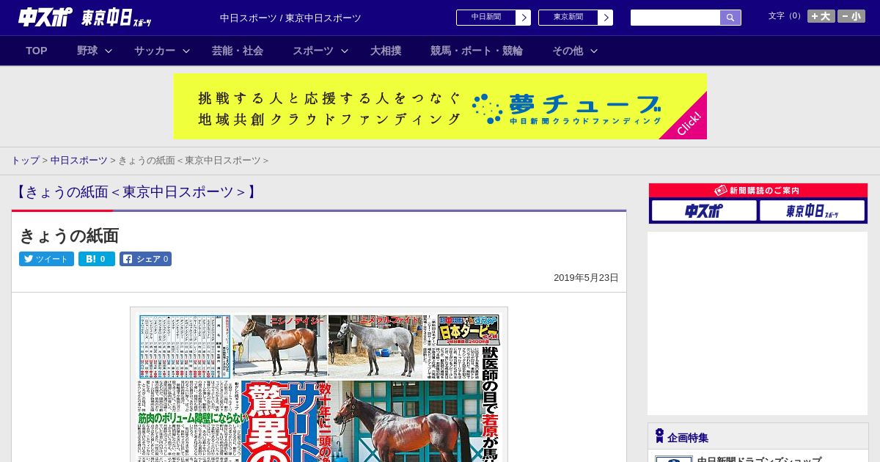Open the 中日新聞 link button
The height and width of the screenshot is (462, 880).
point(485,18)
